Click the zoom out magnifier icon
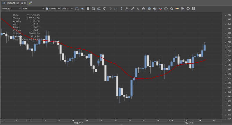The height and width of the screenshot is (125, 232). [x=99, y=9]
